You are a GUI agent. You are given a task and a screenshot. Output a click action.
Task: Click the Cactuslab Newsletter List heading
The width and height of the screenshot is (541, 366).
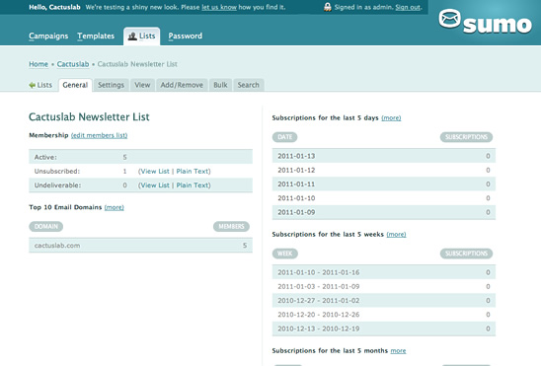pos(89,117)
